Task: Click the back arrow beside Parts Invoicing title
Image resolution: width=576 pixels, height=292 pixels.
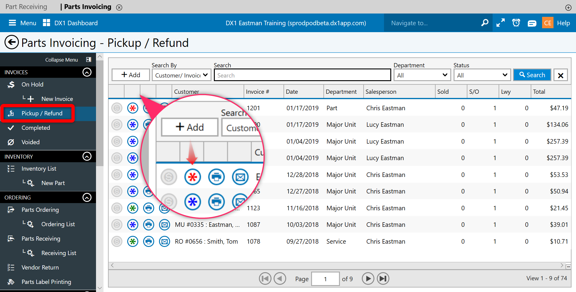Action: [x=12, y=42]
